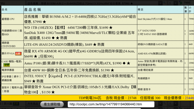Click the 3.5" SATA3 HDD note
The height and width of the screenshot is (109, 194).
[147, 31]
